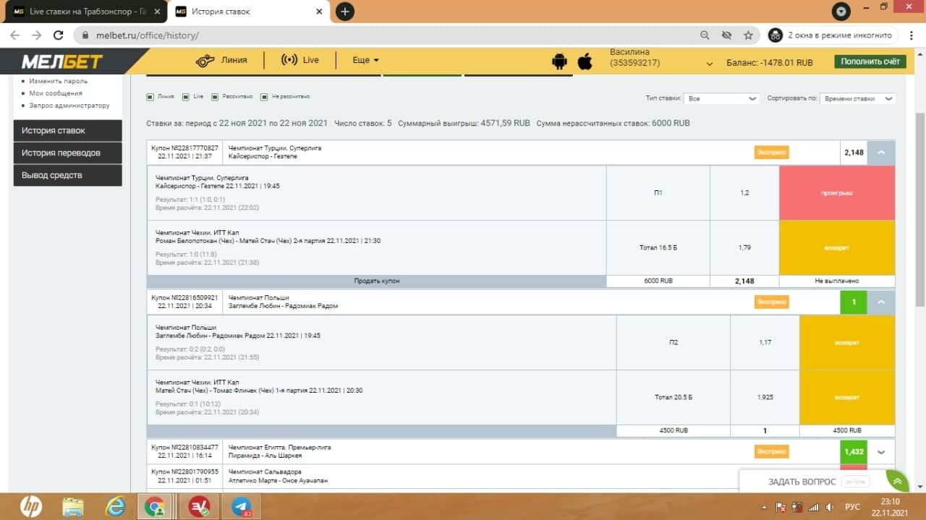926x520 pixels.
Task: Click the green scroll-up chat icon
Action: pyautogui.click(x=897, y=482)
